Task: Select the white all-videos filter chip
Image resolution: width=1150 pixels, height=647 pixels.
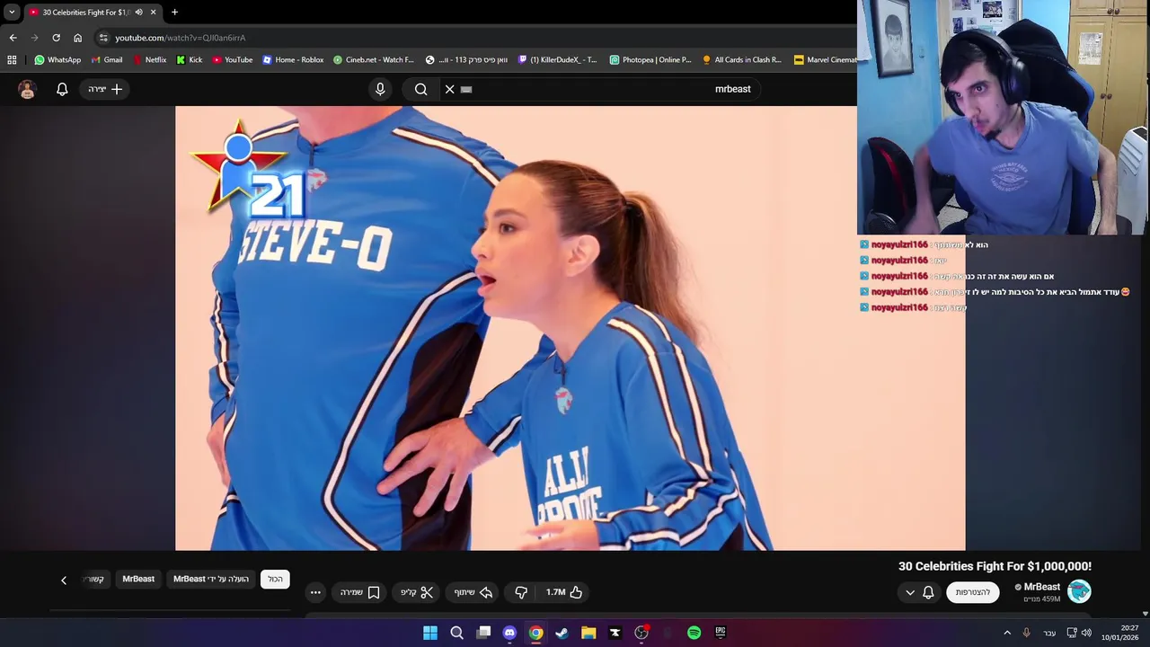Action: 275,579
